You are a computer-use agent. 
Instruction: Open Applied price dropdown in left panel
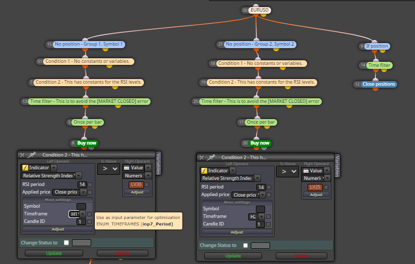pyautogui.click(x=84, y=192)
